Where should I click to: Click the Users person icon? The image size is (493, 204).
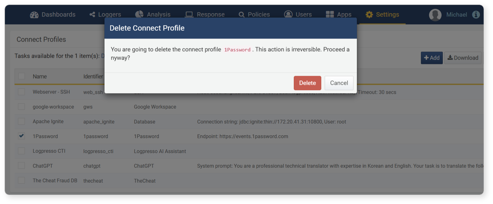(x=288, y=14)
